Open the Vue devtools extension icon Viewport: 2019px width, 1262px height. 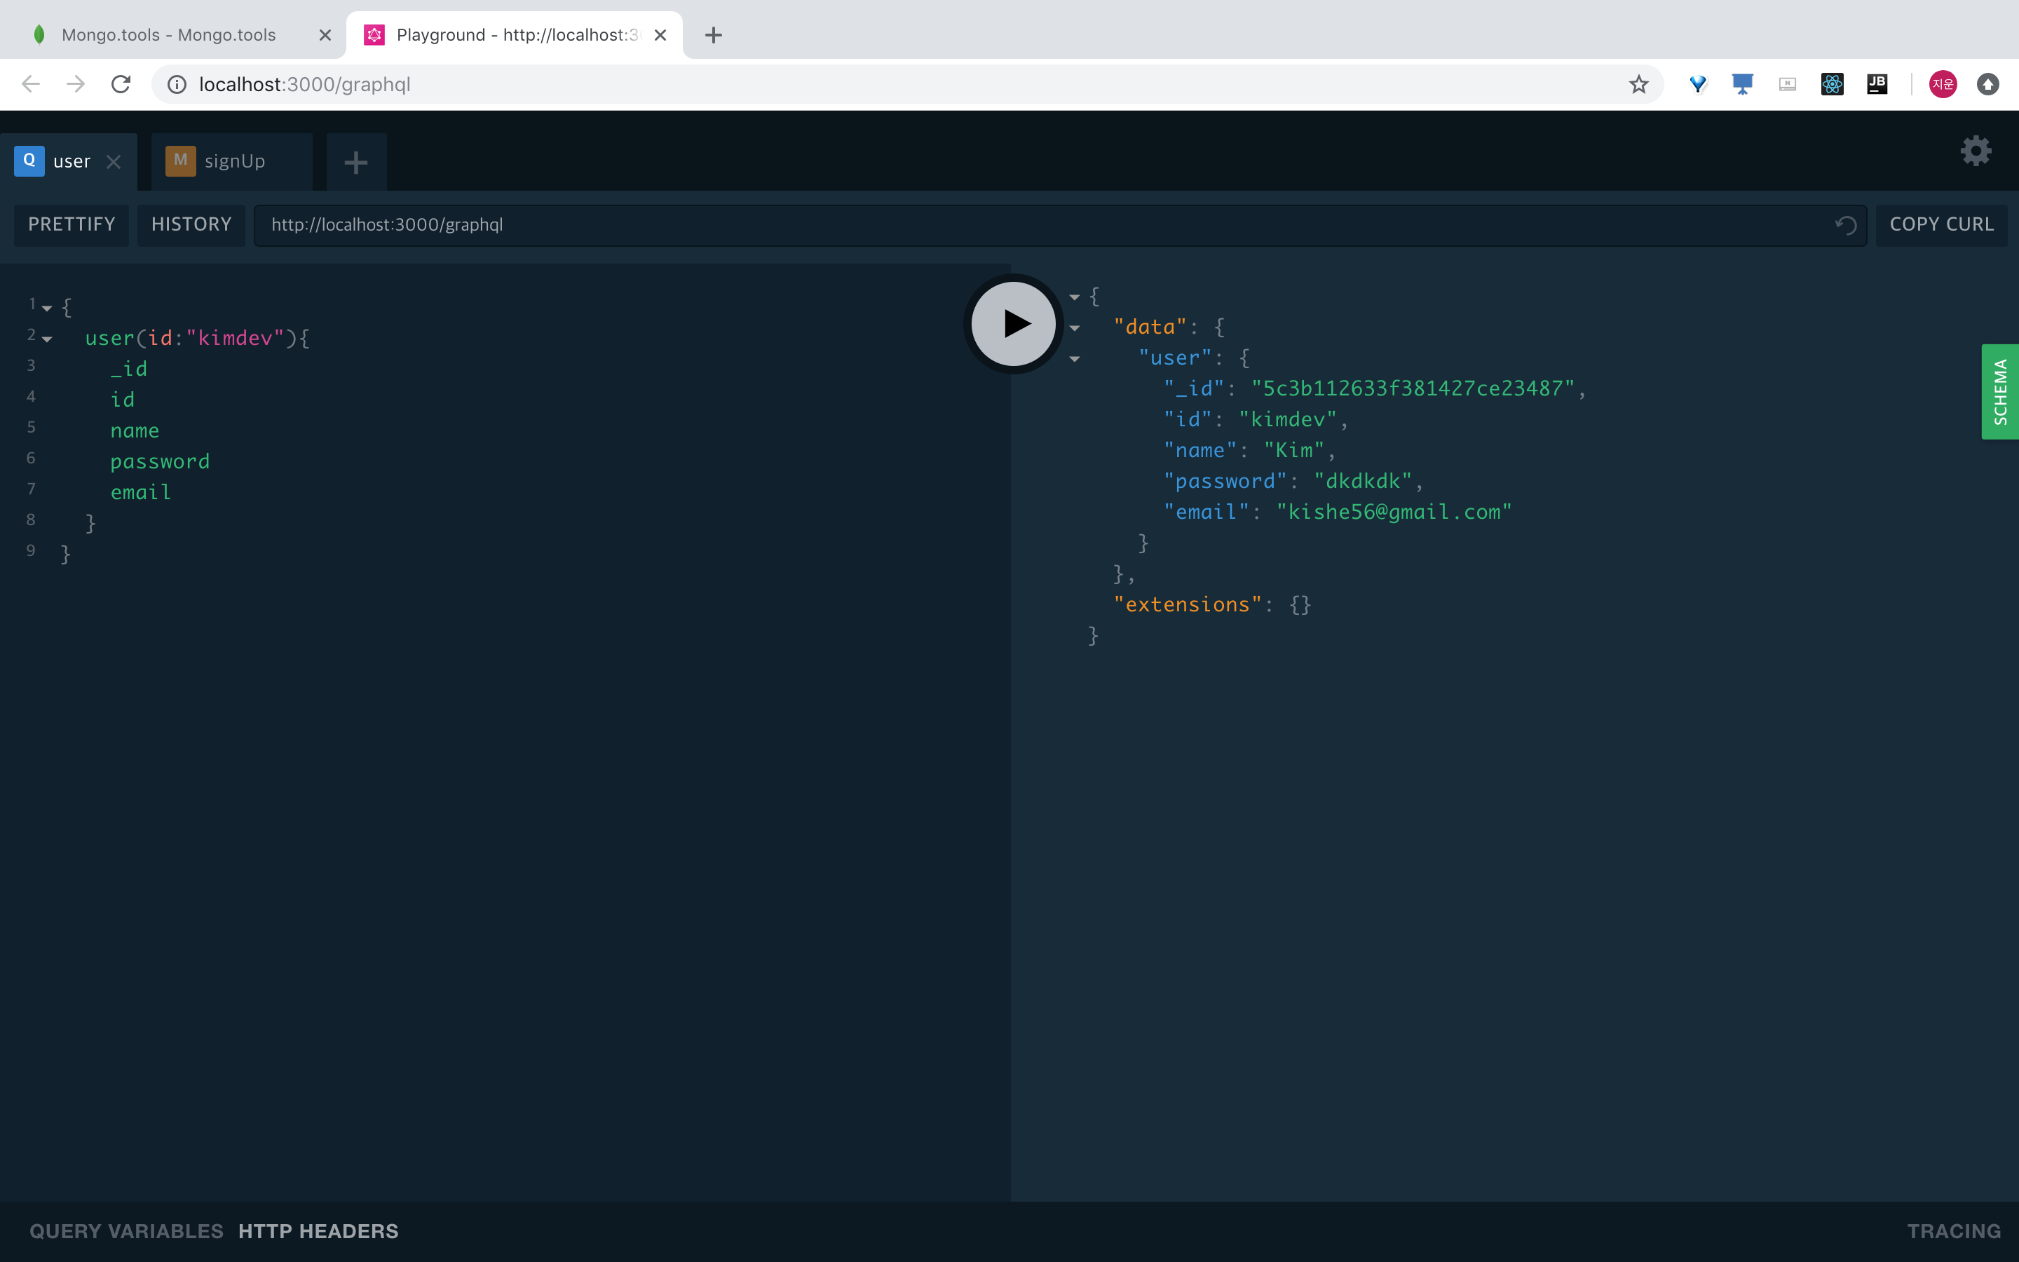tap(1698, 84)
